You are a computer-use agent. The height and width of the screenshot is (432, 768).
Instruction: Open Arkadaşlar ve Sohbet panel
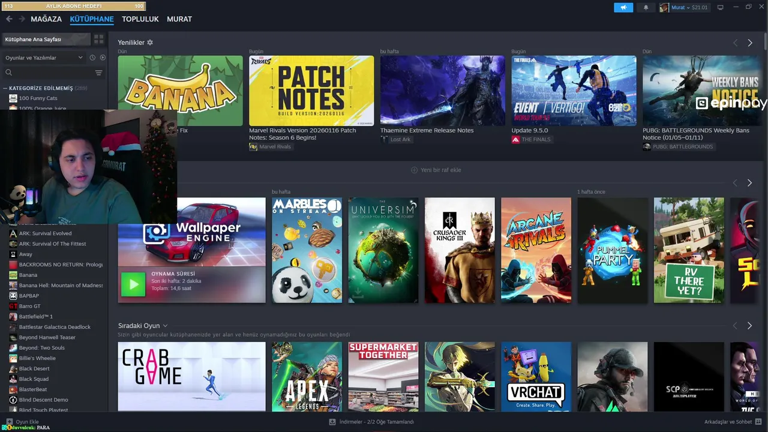pyautogui.click(x=733, y=422)
